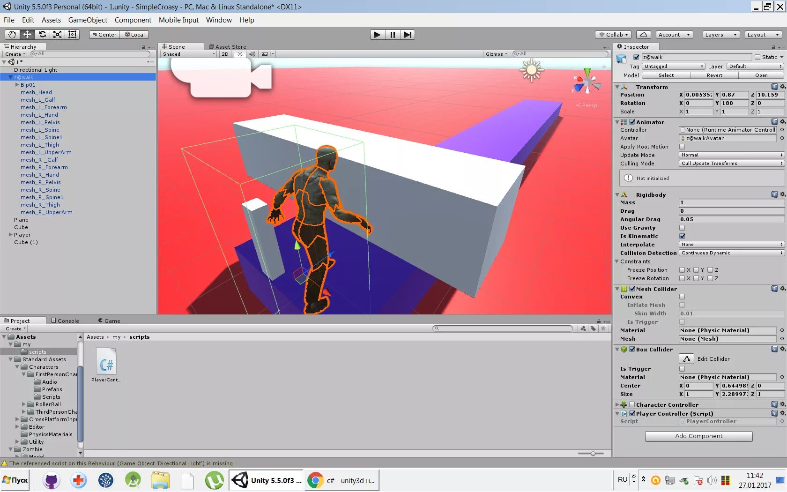Click Rigidbody Mass field
The height and width of the screenshot is (492, 787).
point(731,202)
